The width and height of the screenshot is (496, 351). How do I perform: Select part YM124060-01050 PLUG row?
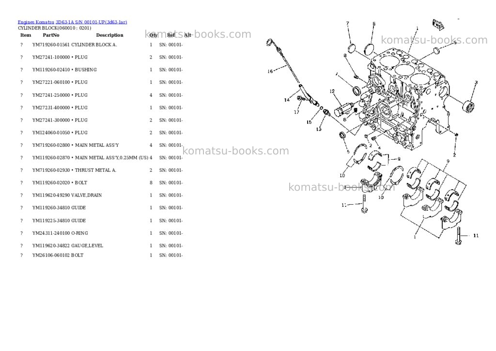tap(102, 133)
